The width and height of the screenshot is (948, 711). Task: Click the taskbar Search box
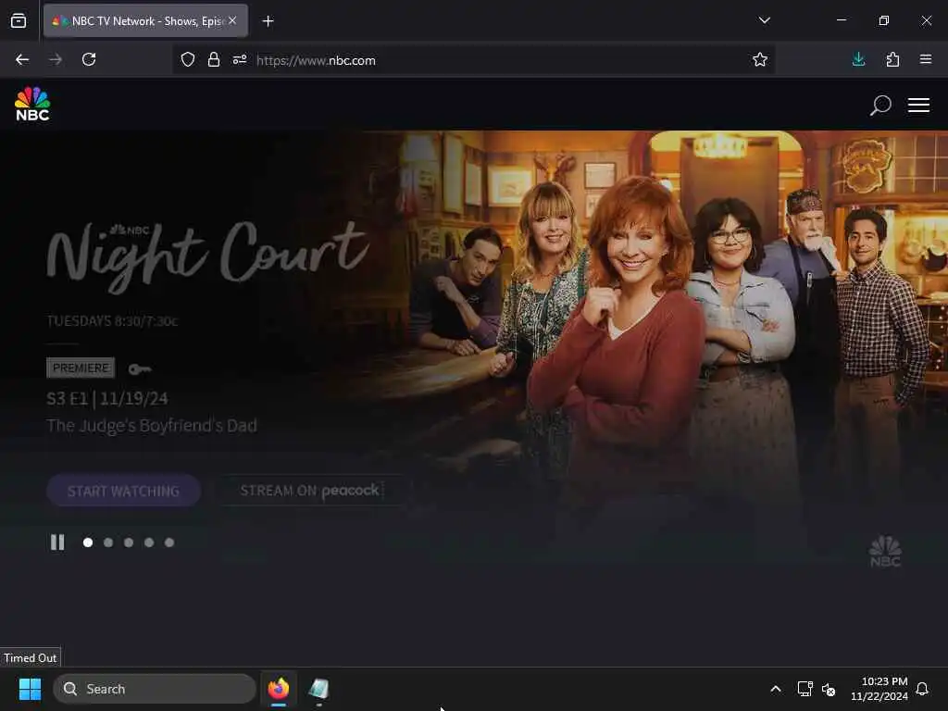(155, 689)
